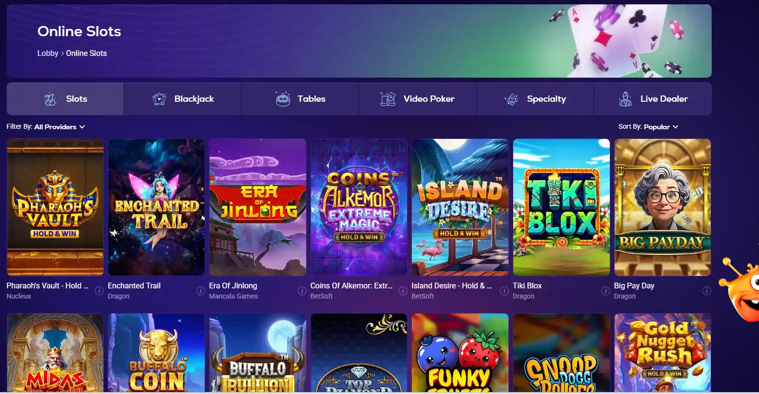Open the Buffalo Bullion game thumbnail
Screen dimensions: 759x394
(258, 353)
